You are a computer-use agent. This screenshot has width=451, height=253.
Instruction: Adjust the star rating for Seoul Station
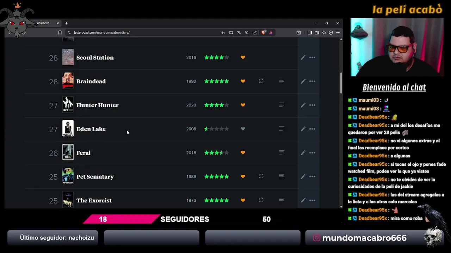217,57
